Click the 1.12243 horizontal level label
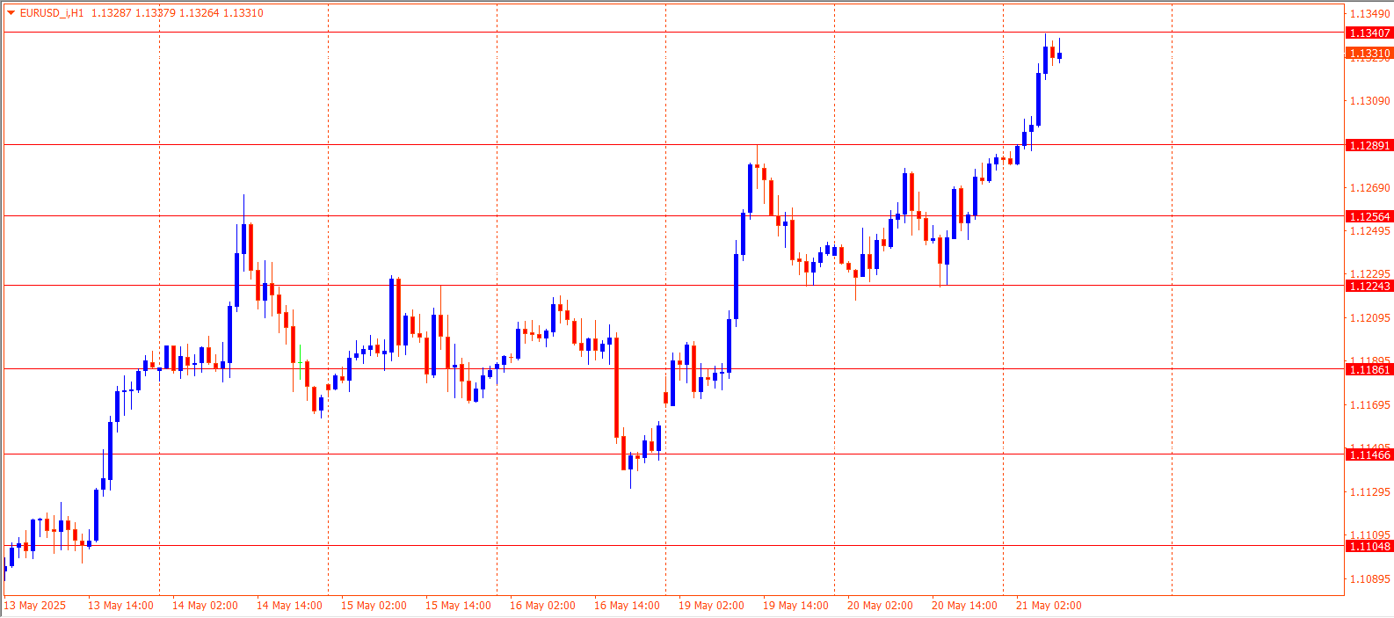 click(1369, 287)
